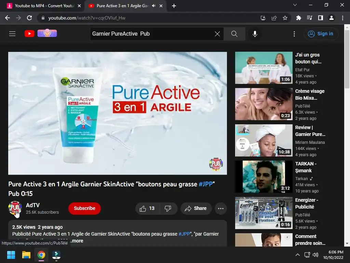Open the download app taskbar icon
The height and width of the screenshot is (263, 350).
[x=56, y=255]
